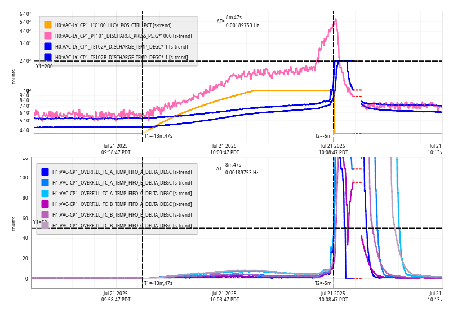This screenshot has height=311, width=453.
Task: Toggle the PT101_DISCHARGE_PRESS_PSIG*1000 trace label
Action: pos(113,36)
